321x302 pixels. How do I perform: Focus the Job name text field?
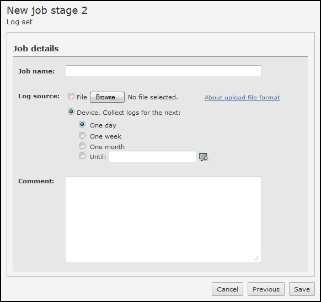(x=163, y=71)
